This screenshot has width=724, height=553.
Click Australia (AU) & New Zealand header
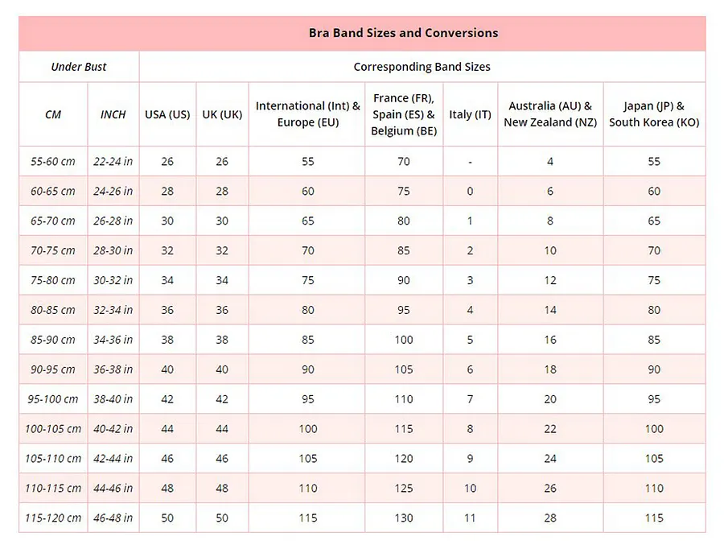(550, 114)
